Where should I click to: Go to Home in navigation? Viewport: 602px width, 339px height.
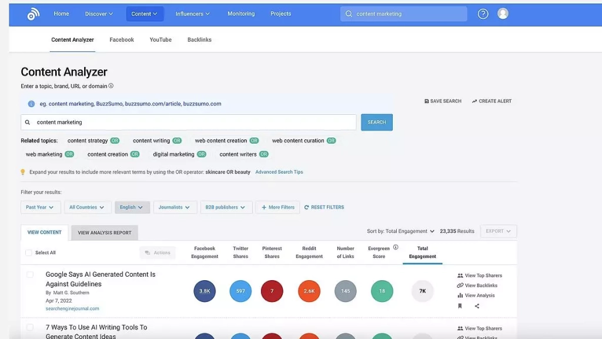[61, 14]
